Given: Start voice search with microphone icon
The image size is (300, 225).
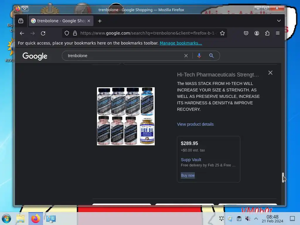Looking at the screenshot, I should point(199,56).
